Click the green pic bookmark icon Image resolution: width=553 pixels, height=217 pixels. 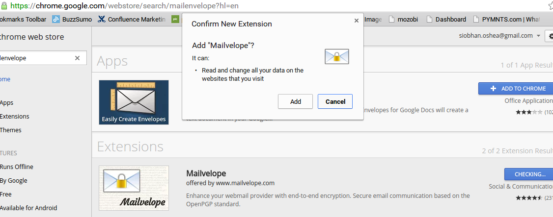pos(175,19)
